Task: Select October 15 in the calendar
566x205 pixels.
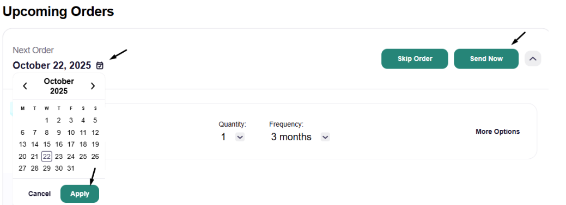Action: click(x=46, y=145)
